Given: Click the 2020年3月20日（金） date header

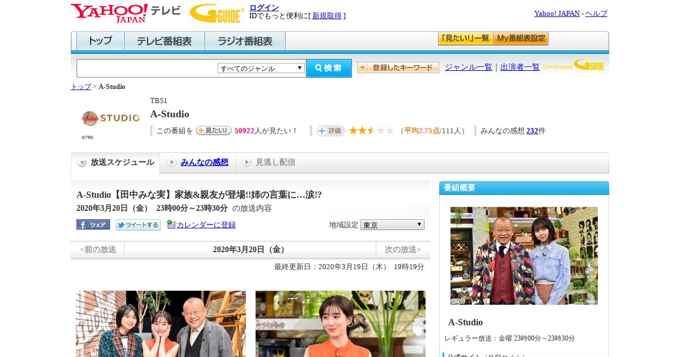Looking at the screenshot, I should 250,250.
